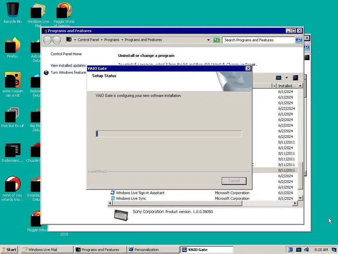The height and width of the screenshot is (254, 338).
Task: Select the 'that but its c#' desktop icon
Action: click(x=12, y=117)
